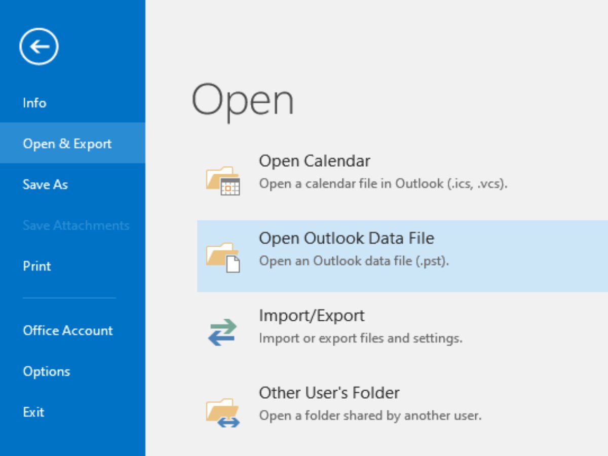This screenshot has width=608, height=456.
Task: Click the back arrow circle icon
Action: point(39,47)
